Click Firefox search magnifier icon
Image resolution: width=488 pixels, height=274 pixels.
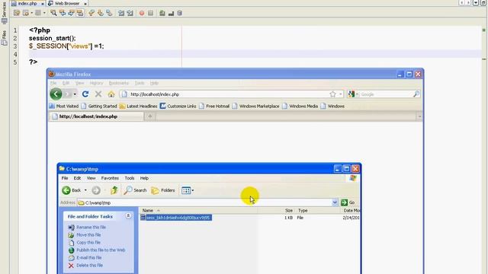[x=416, y=94]
